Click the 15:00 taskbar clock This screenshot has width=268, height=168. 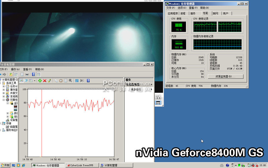point(263,165)
